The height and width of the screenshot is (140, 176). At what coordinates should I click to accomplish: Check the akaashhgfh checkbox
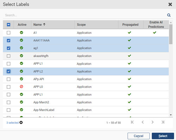click(x=8, y=56)
